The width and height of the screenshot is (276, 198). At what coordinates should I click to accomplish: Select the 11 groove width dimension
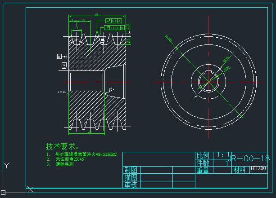pos(77,28)
